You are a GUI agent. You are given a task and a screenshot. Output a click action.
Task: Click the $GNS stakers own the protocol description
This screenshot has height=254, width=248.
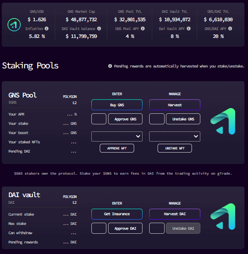pyautogui.click(x=123, y=173)
